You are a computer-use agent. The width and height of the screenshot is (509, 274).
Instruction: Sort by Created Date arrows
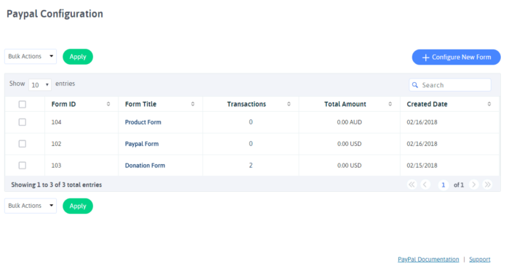point(489,104)
